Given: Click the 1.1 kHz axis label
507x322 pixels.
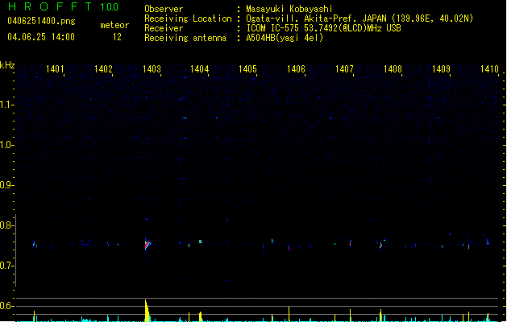Looking at the screenshot, I should [x=6, y=105].
